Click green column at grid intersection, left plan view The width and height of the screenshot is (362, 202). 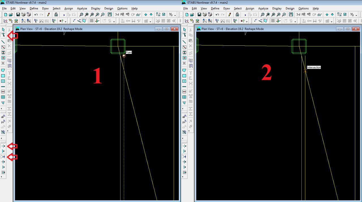[x=118, y=46]
